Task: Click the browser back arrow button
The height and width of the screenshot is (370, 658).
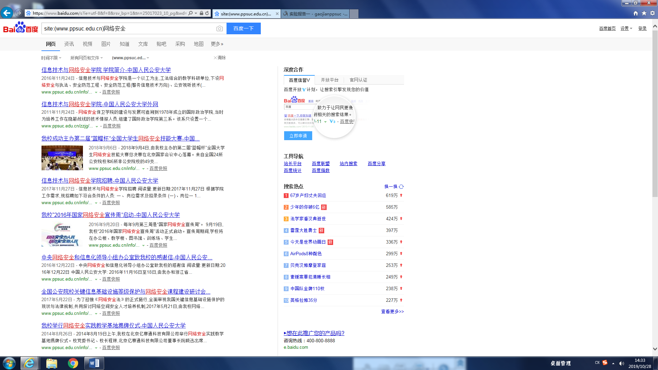Action: tap(7, 13)
